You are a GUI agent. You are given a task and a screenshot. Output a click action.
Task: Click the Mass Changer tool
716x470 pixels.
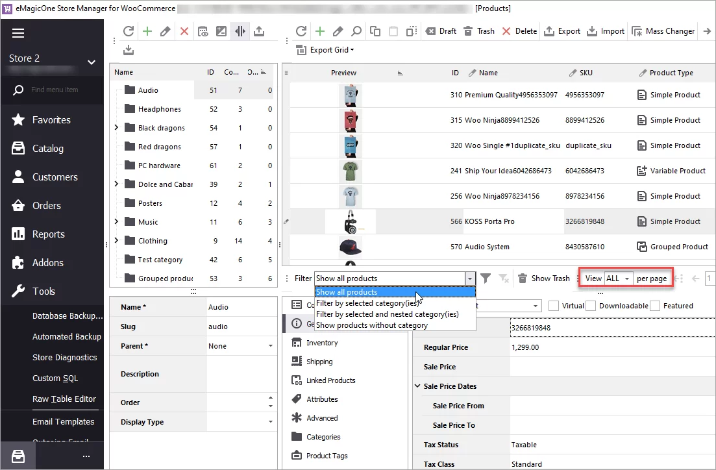[663, 31]
